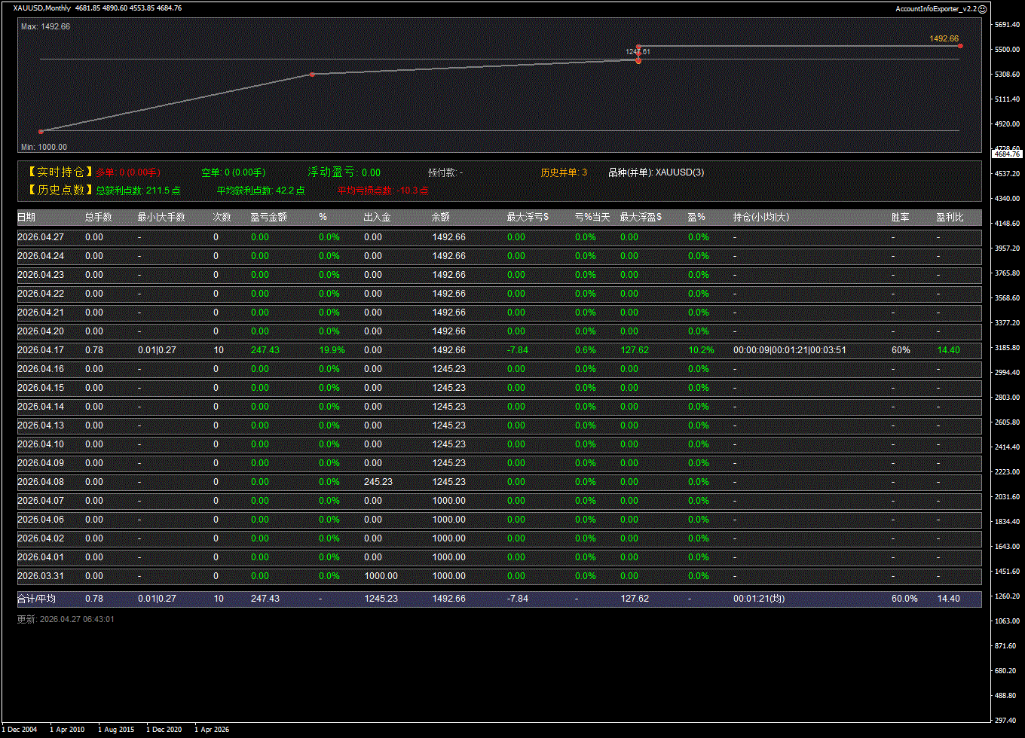Viewport: 1025px width, 738px height.
Task: Click the red starting dot on equity curve
Action: click(41, 132)
